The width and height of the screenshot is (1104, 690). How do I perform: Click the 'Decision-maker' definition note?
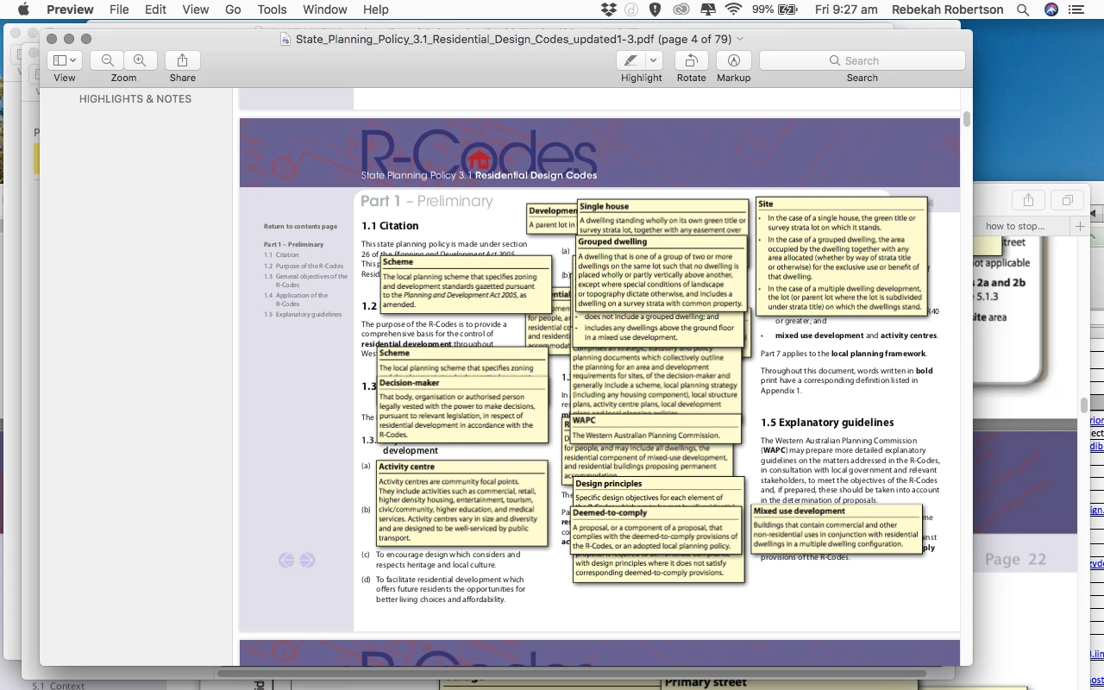(x=462, y=410)
